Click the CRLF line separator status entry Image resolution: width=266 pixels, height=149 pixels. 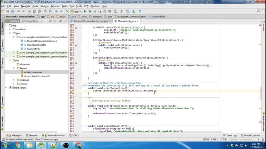click(x=214, y=139)
